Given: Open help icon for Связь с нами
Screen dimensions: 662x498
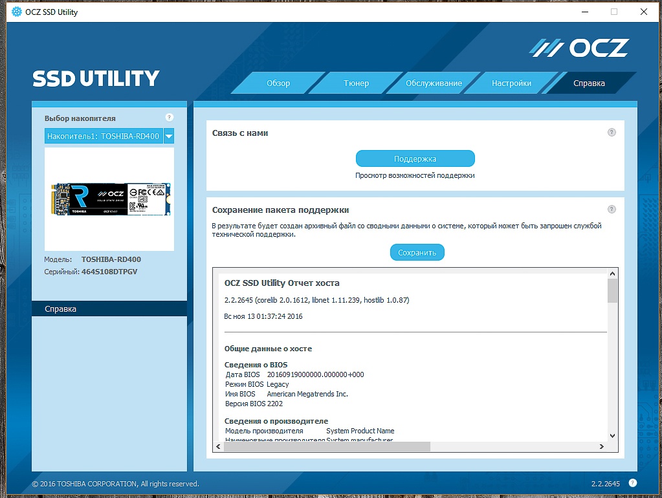Looking at the screenshot, I should pyautogui.click(x=612, y=133).
